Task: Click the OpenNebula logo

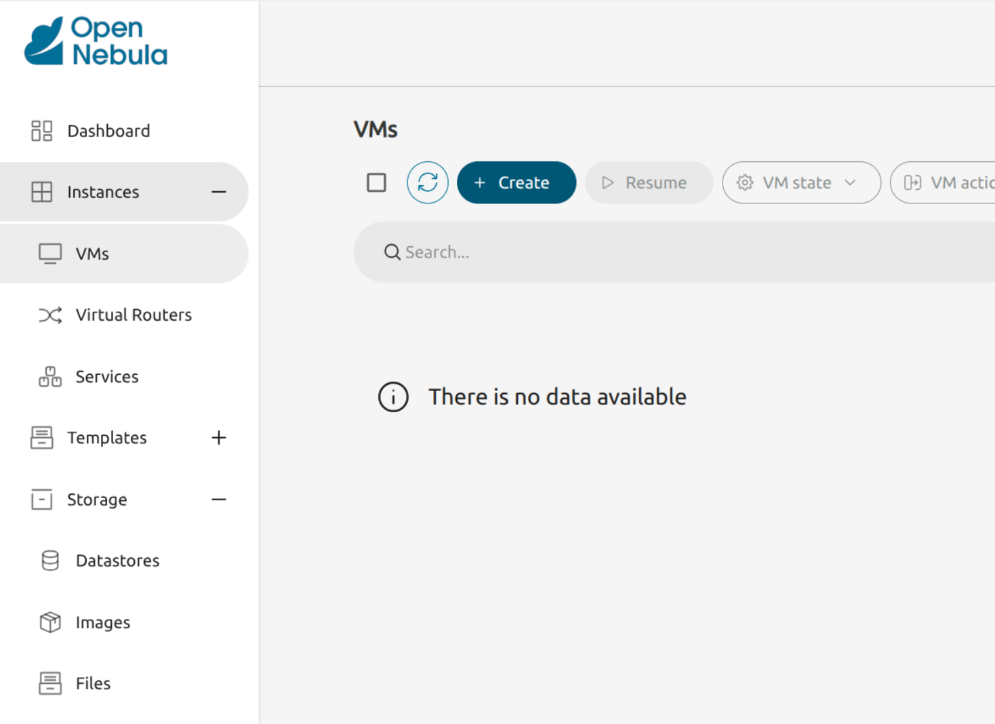Action: (96, 41)
